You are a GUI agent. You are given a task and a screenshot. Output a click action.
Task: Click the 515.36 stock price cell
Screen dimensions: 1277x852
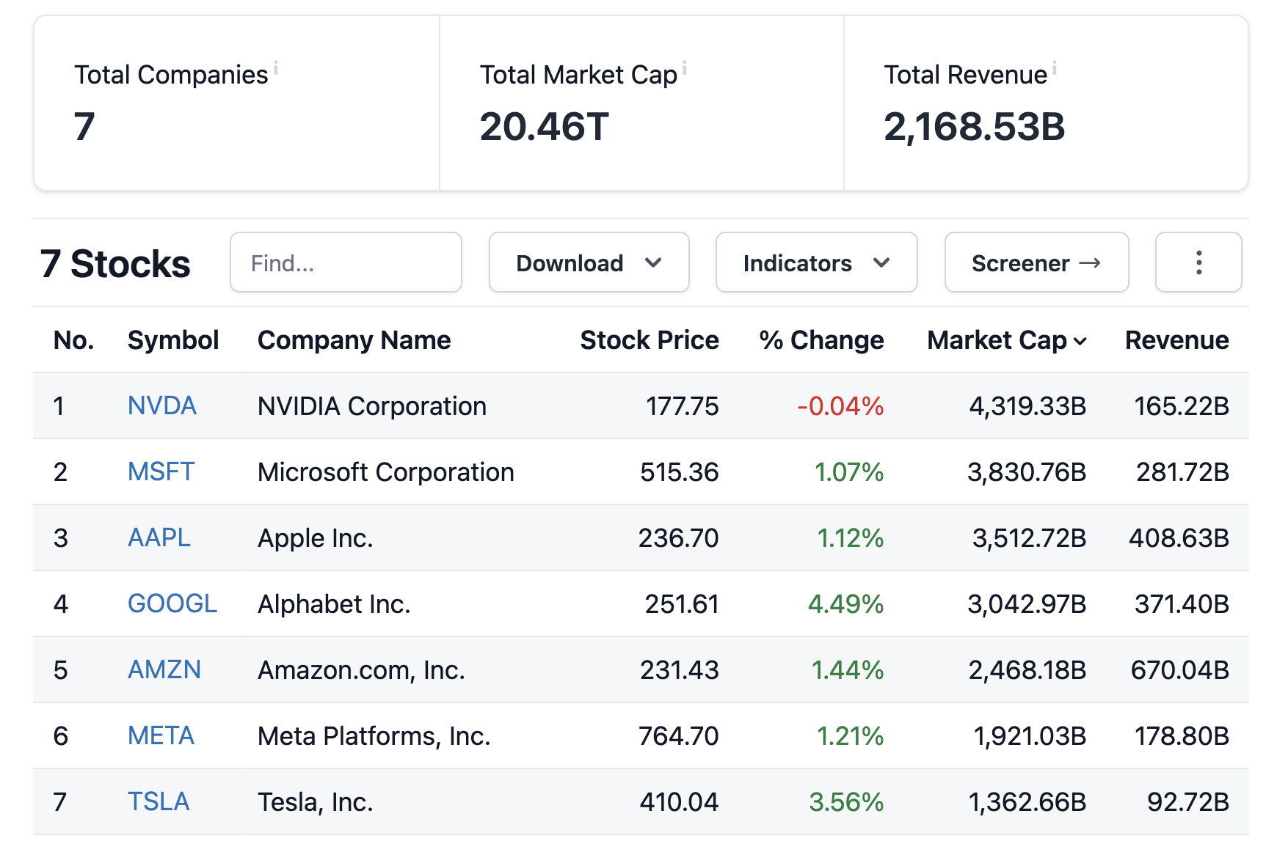click(679, 471)
